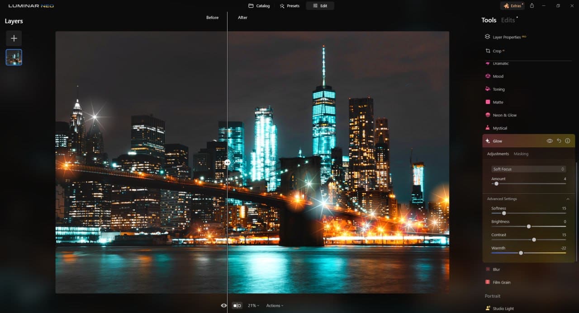The width and height of the screenshot is (579, 313).
Task: Toggle the before/after preview eye icon
Action: [224, 305]
